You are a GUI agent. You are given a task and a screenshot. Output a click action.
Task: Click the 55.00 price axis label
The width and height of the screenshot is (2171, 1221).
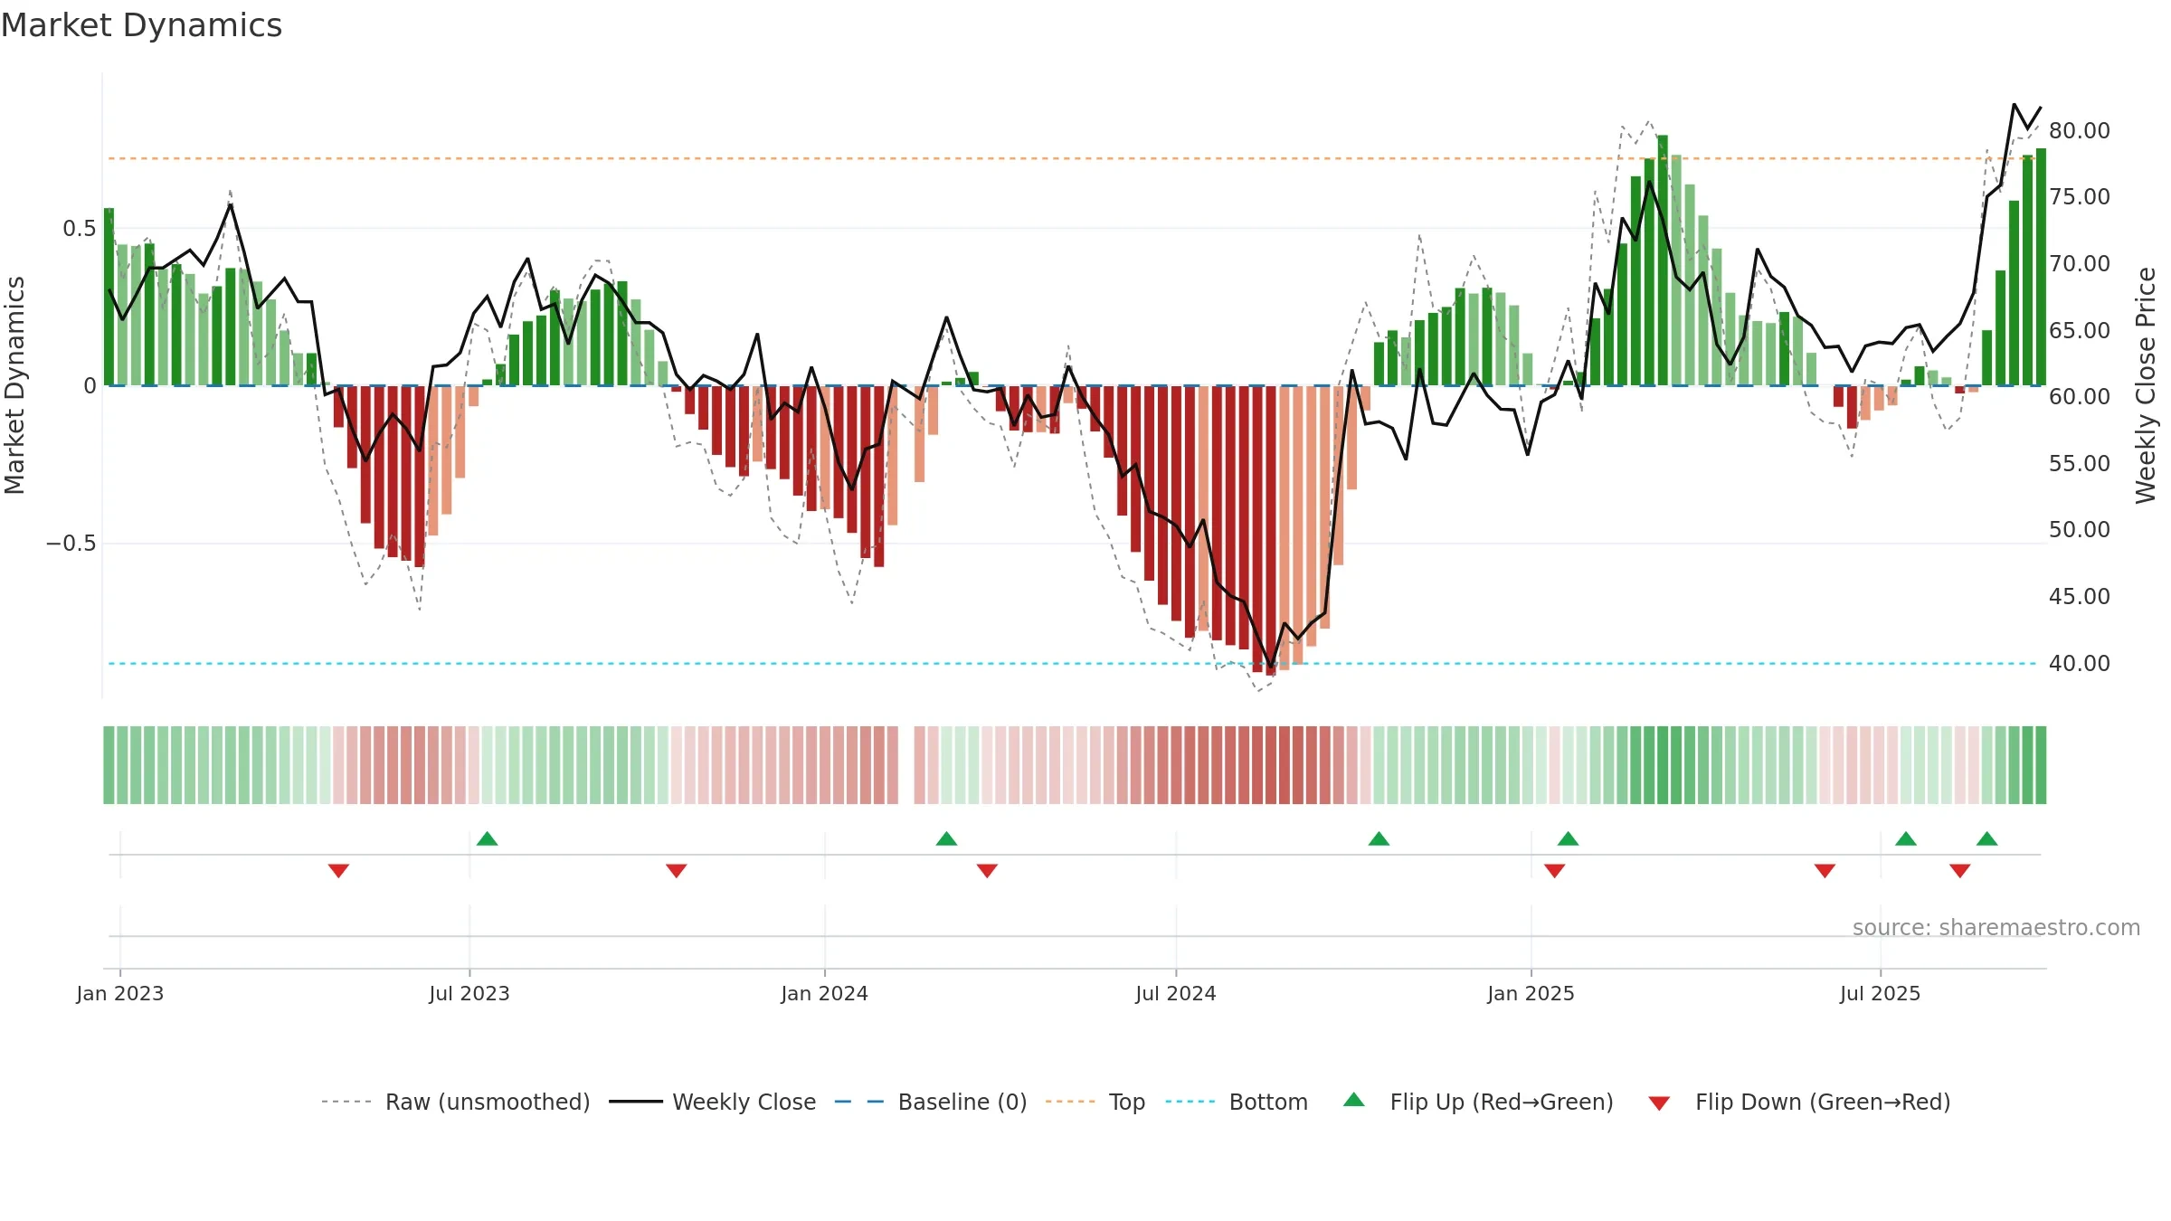point(2080,463)
